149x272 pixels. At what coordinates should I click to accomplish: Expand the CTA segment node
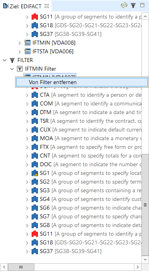click(27, 95)
